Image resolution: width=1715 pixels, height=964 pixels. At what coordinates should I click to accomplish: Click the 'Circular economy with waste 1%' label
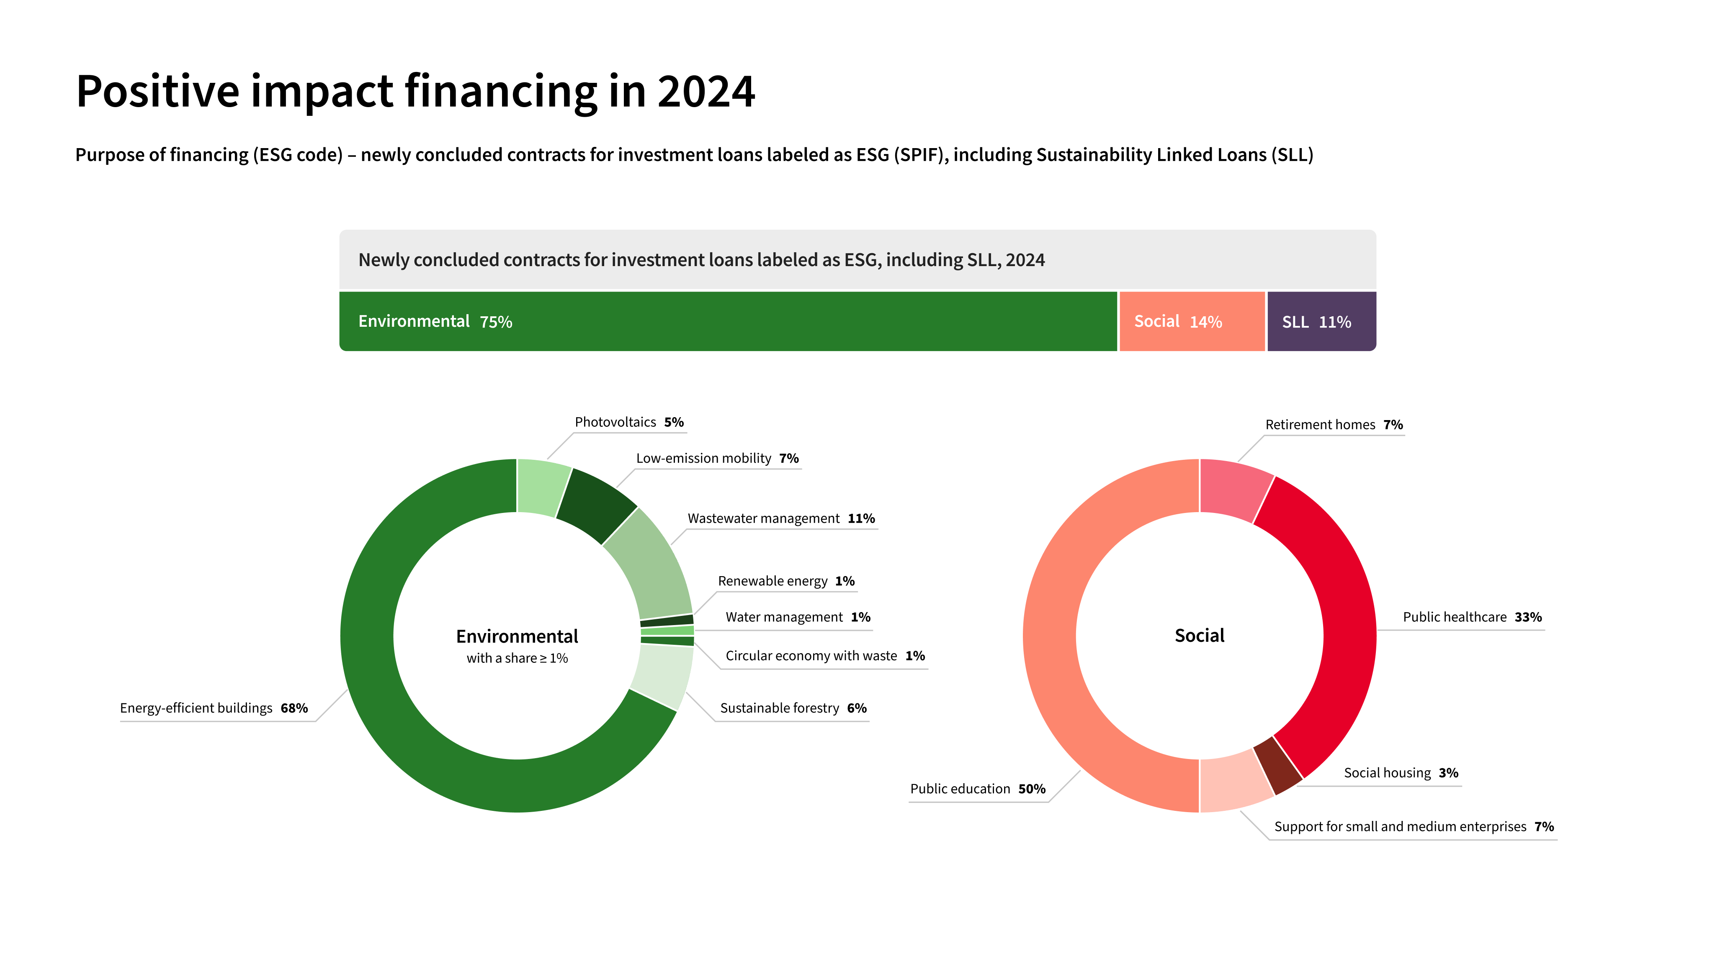(x=825, y=656)
